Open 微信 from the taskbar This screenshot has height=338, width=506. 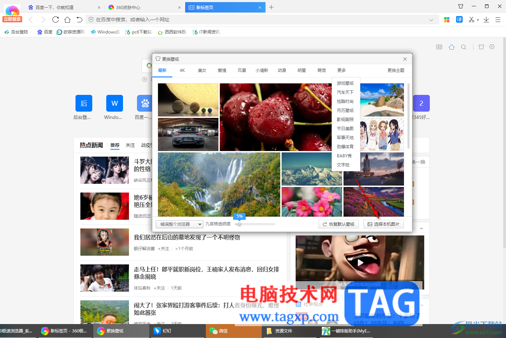click(233, 331)
